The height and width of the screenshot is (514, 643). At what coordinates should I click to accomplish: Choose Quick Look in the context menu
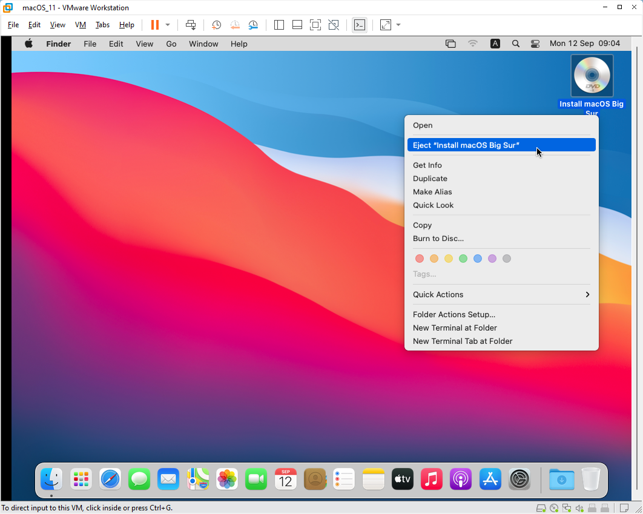[x=501, y=205]
